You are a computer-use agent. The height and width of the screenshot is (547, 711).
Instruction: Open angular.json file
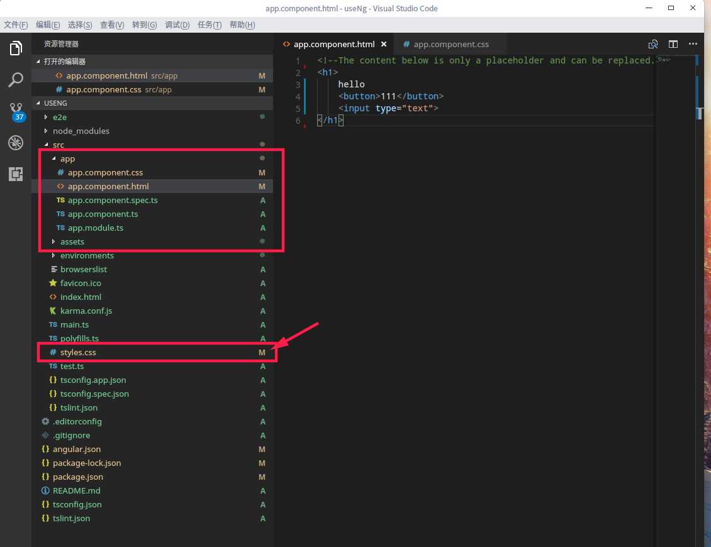click(x=152, y=449)
